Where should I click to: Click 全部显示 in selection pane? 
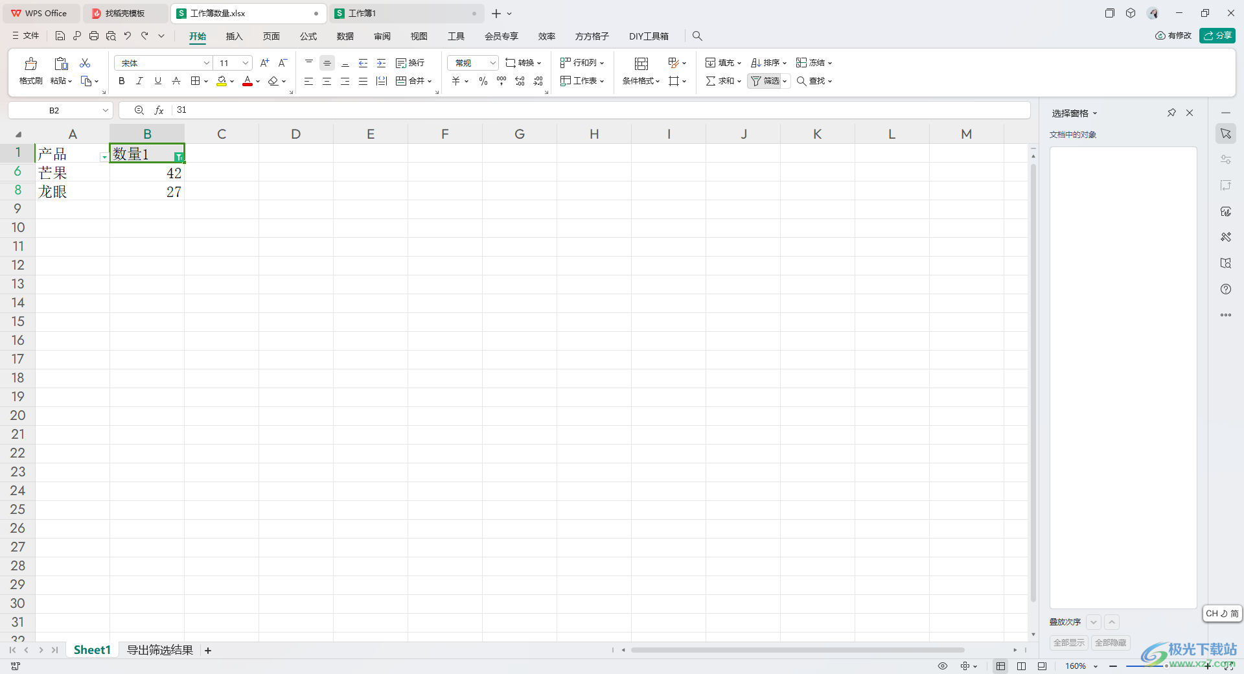coord(1069,643)
